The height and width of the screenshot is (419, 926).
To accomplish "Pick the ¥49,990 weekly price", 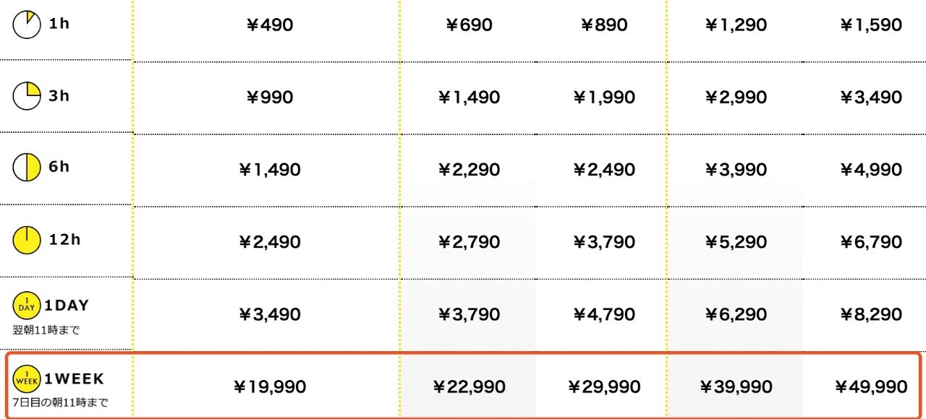I will click(x=870, y=387).
